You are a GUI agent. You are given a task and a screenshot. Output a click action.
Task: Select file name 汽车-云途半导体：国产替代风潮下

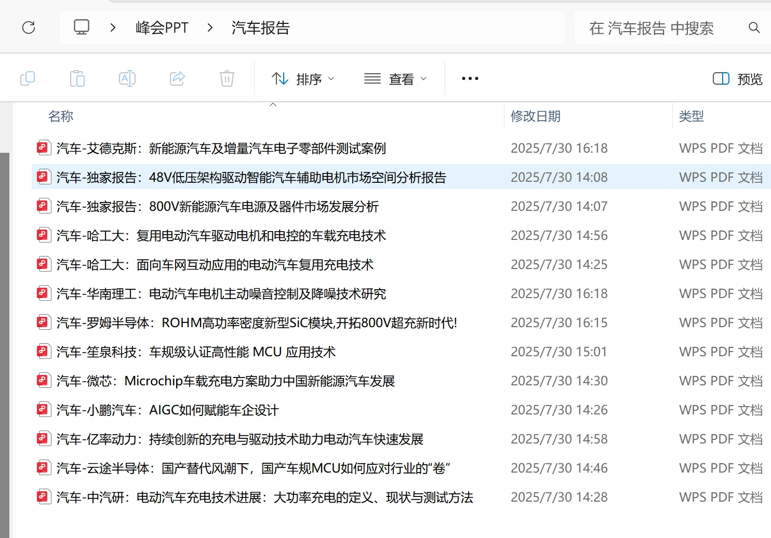[253, 468]
